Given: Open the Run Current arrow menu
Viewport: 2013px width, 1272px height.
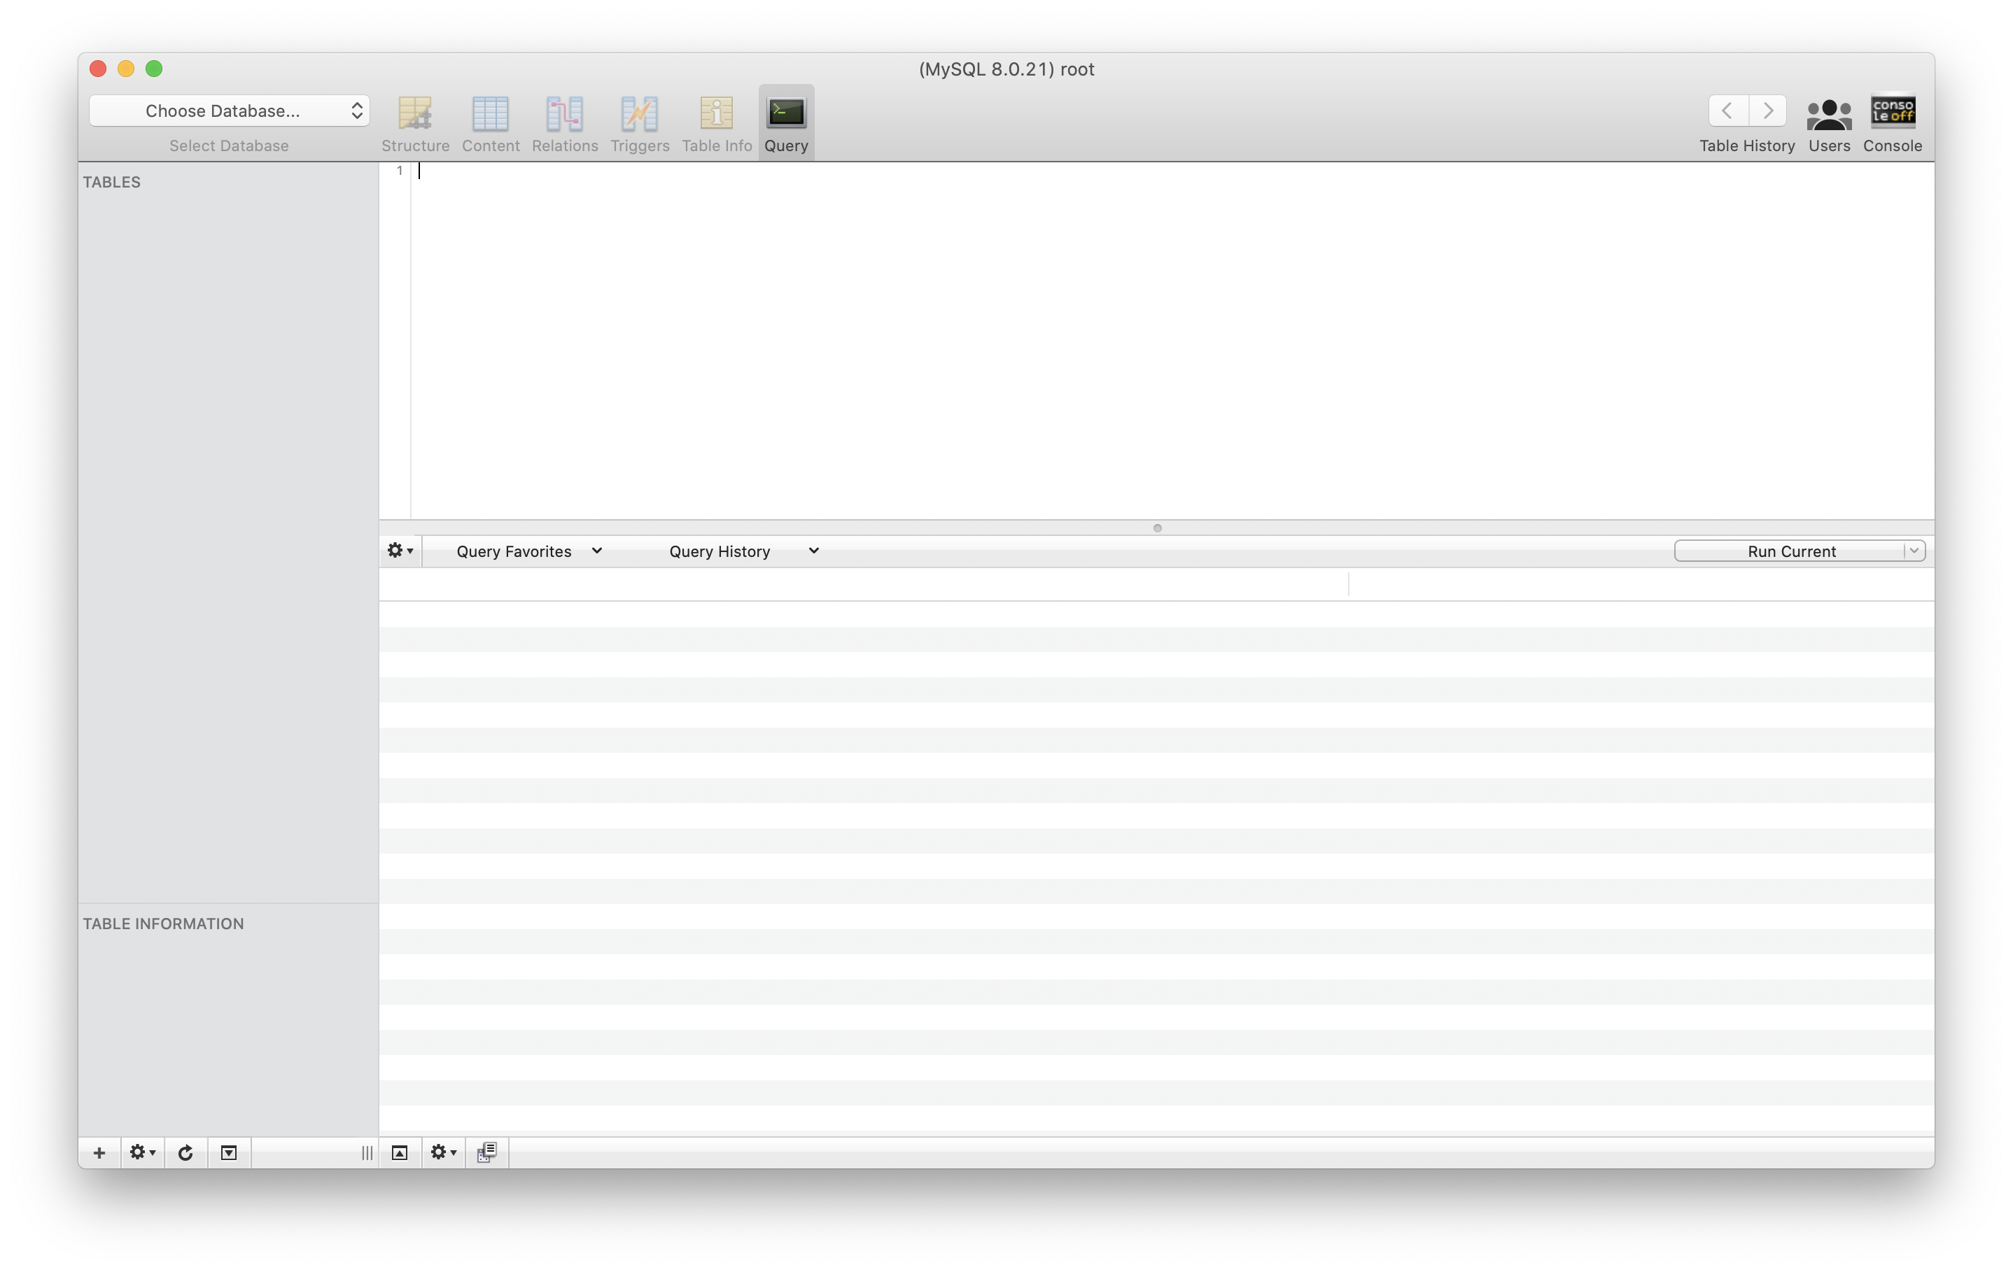Looking at the screenshot, I should pyautogui.click(x=1914, y=551).
